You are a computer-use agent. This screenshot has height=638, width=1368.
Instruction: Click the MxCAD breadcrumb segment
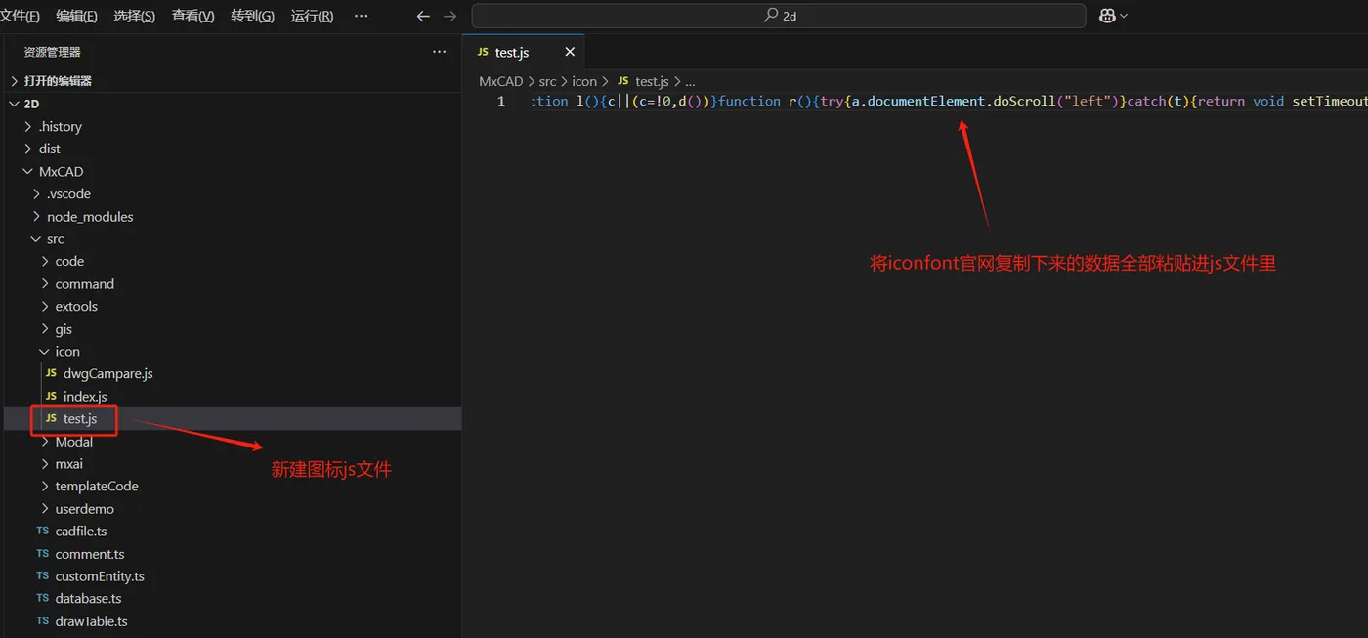501,81
